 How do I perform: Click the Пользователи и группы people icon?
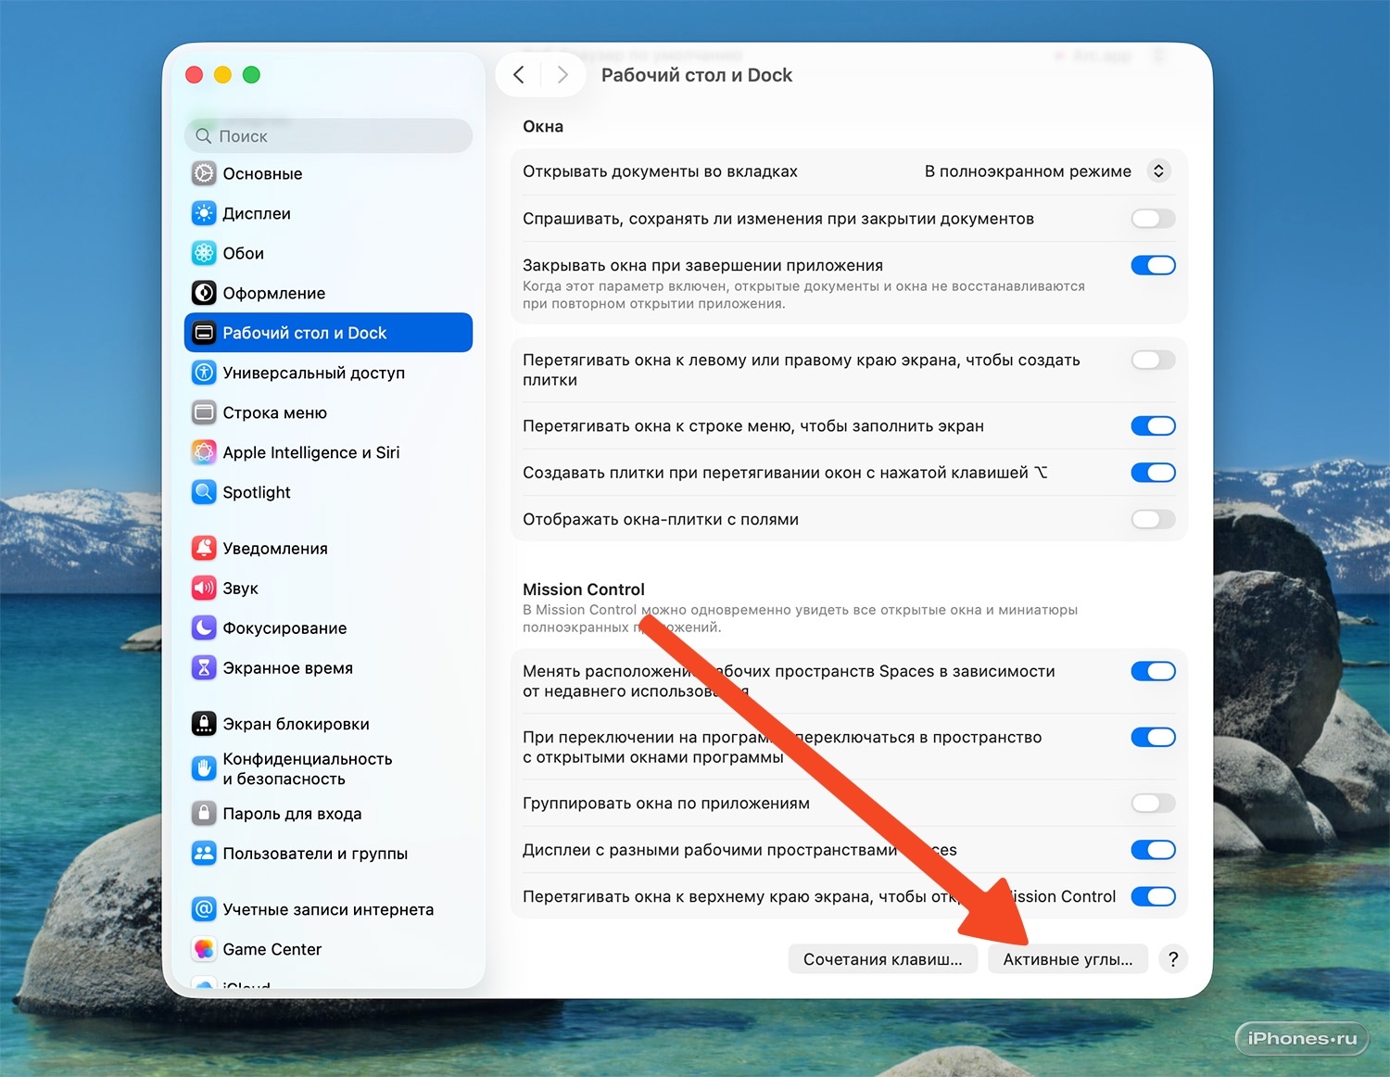[x=204, y=854]
